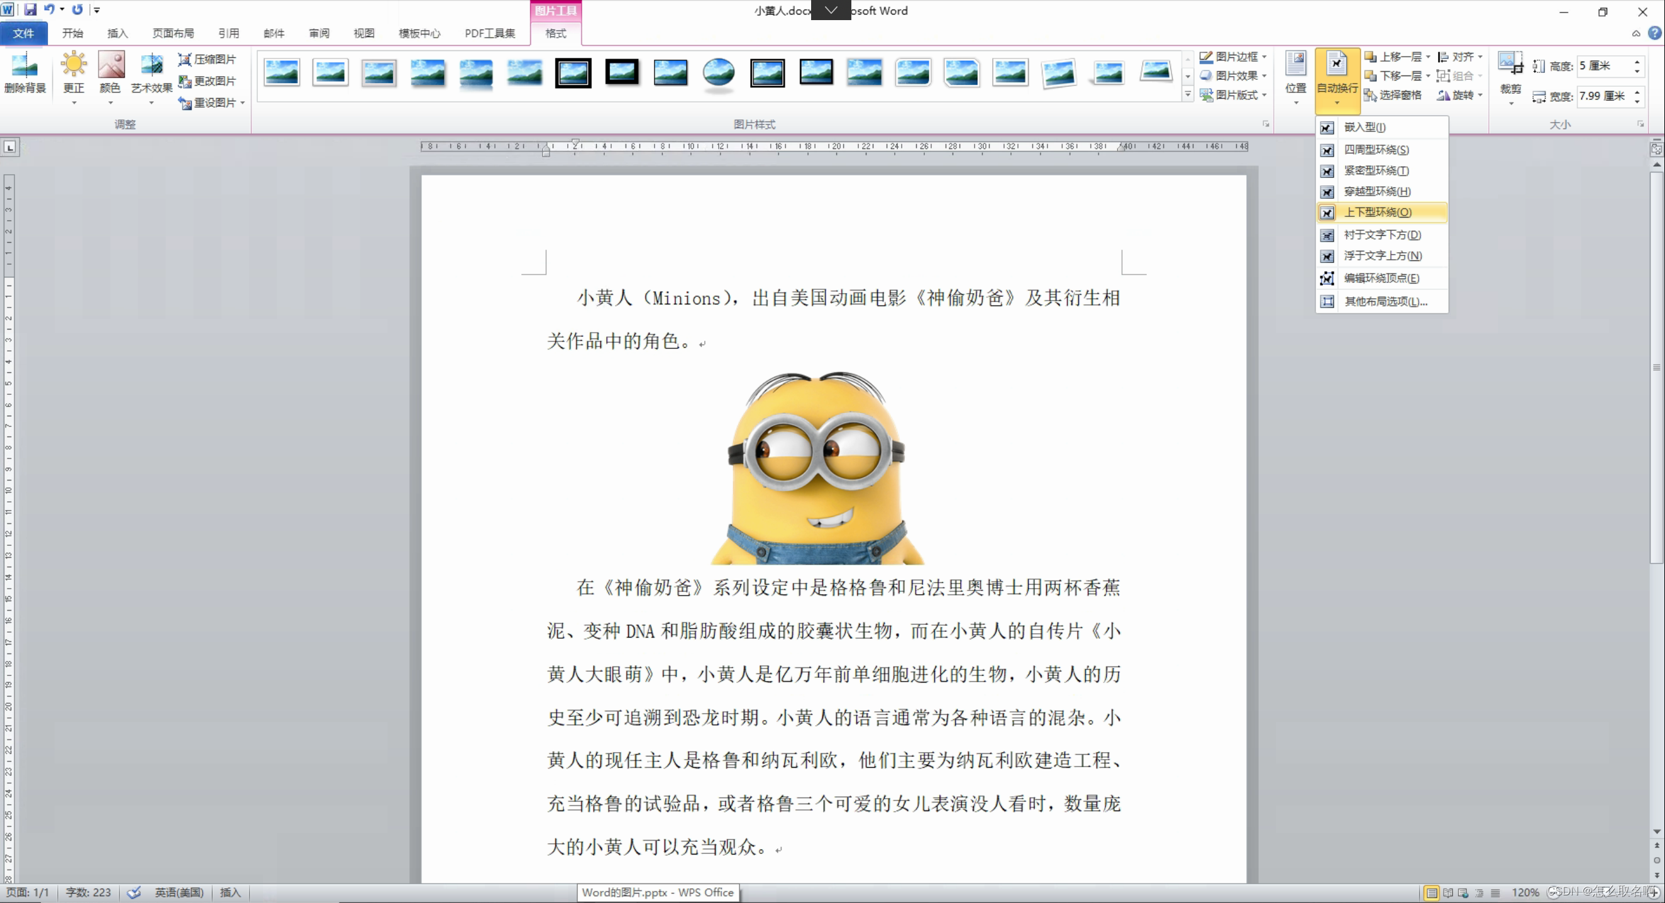Image resolution: width=1665 pixels, height=903 pixels.
Task: Click the height (高度) input field
Action: tap(1603, 66)
